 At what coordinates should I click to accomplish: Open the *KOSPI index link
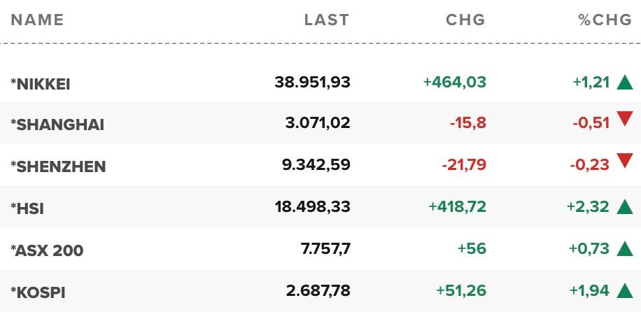38,292
